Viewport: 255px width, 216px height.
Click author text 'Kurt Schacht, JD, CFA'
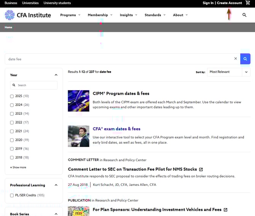point(110,185)
